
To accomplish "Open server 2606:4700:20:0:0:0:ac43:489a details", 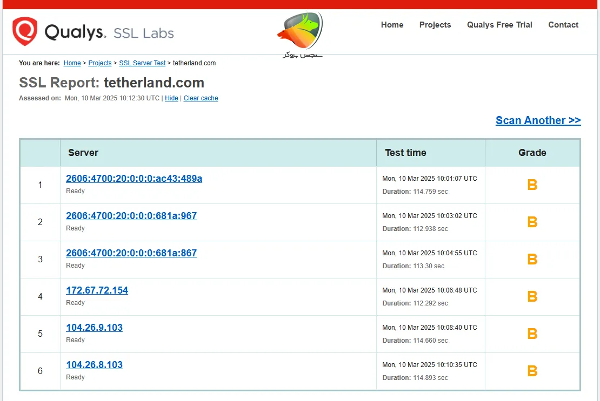I will click(134, 179).
